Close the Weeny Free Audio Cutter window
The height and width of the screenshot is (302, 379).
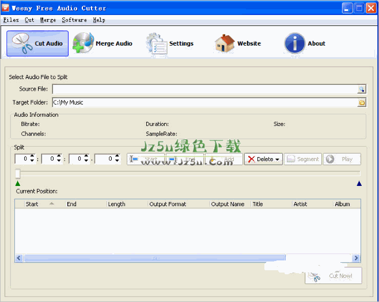(371, 8)
